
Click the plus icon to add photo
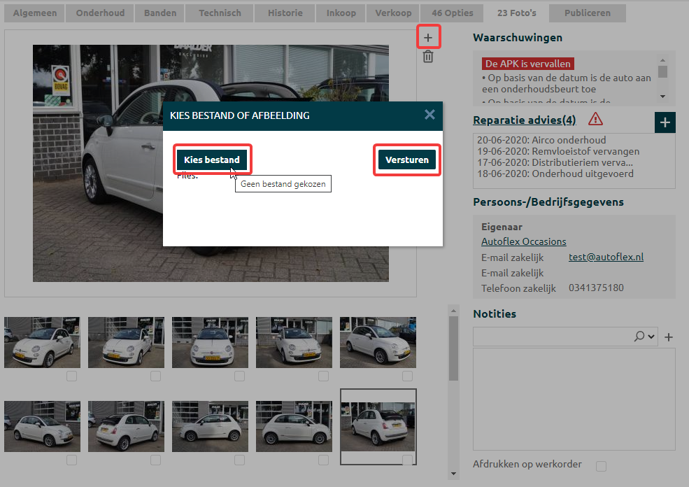428,37
